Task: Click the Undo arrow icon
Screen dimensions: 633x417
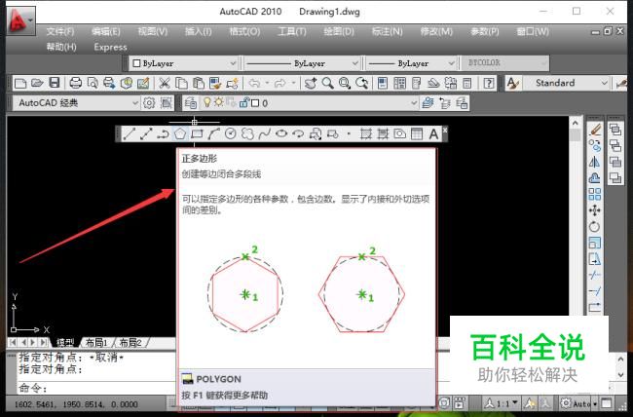Action: tap(254, 83)
